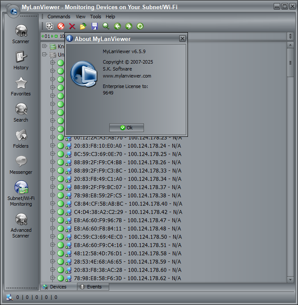The width and height of the screenshot is (298, 305).
Task: Click the scroll up arrow of device list
Action: pyautogui.click(x=290, y=45)
